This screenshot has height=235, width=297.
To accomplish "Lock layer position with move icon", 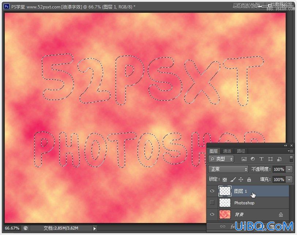I will coord(241,179).
